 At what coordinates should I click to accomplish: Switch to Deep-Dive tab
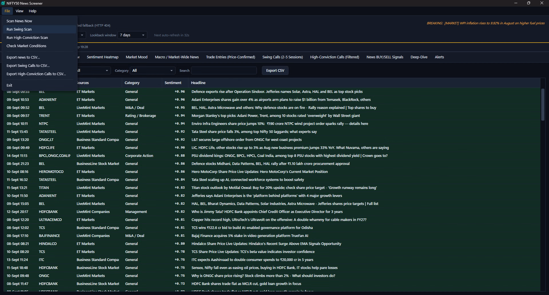419,57
